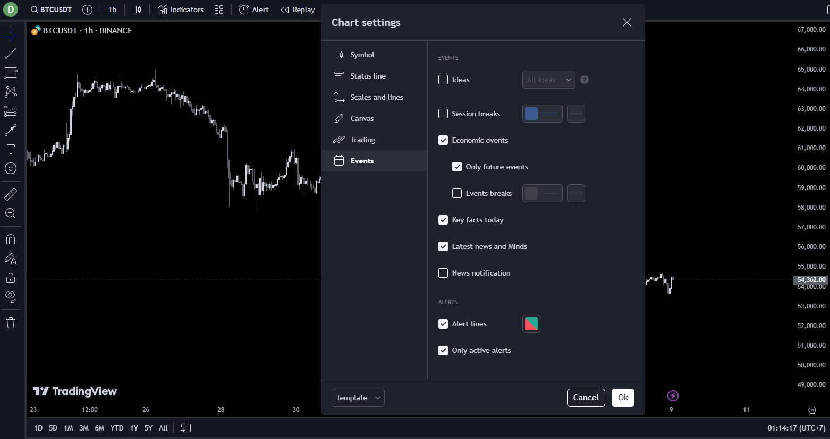Screen dimensions: 830x439
Task: Uncheck Alert lines checkbox
Action: [443, 324]
